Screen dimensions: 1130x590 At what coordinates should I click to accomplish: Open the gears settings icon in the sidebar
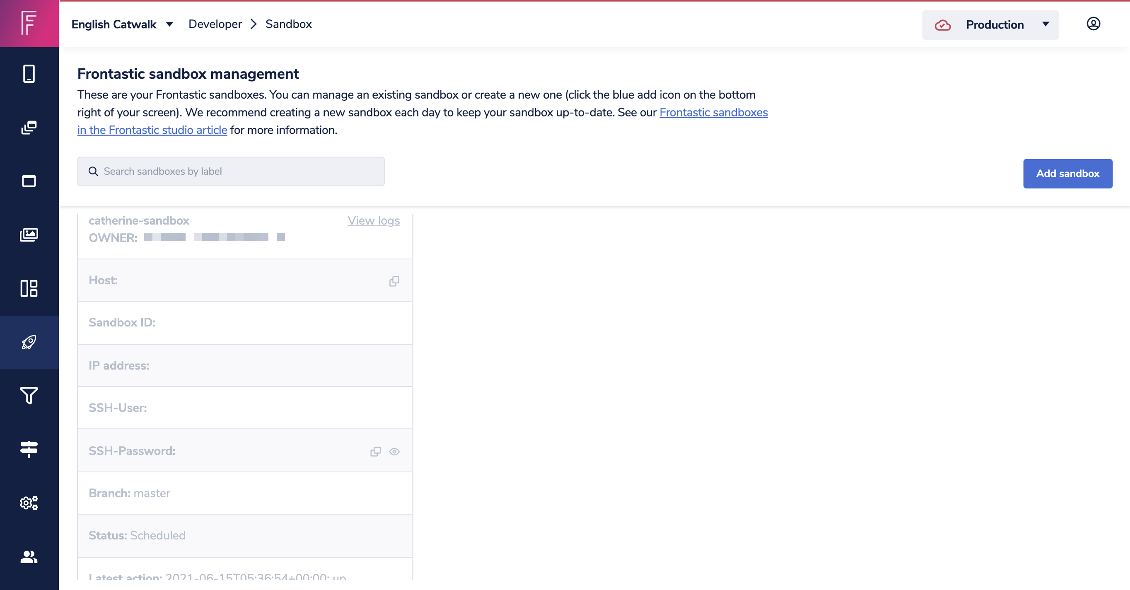click(x=29, y=503)
